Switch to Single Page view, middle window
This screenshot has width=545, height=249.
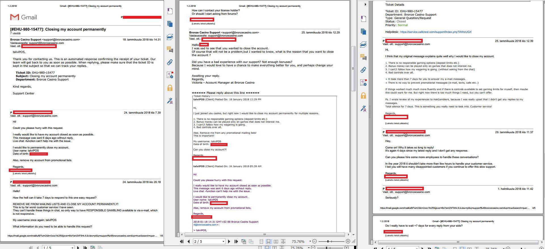[261, 241]
